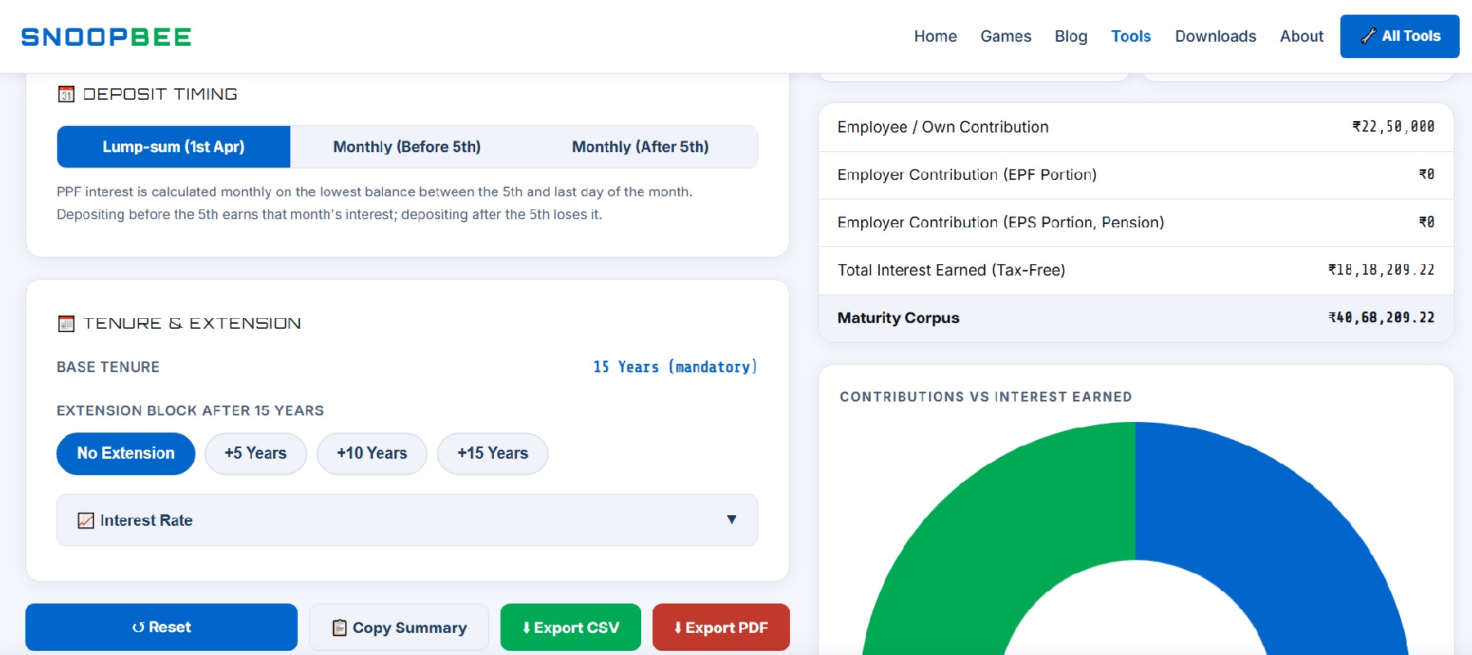This screenshot has width=1472, height=655.
Task: Open the Tools nav item
Action: [x=1131, y=36]
